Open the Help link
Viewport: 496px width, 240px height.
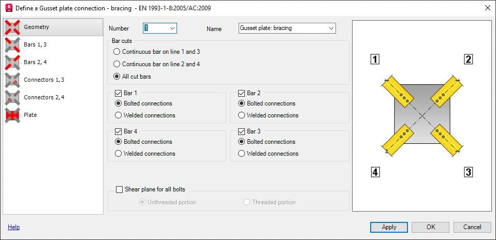coord(13,227)
